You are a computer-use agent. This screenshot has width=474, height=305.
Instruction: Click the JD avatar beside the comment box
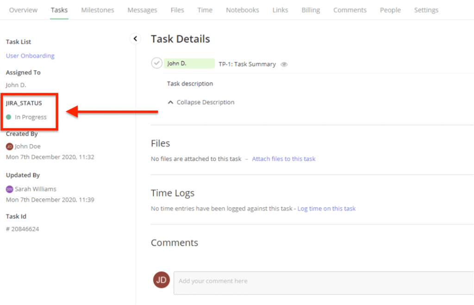tap(162, 280)
